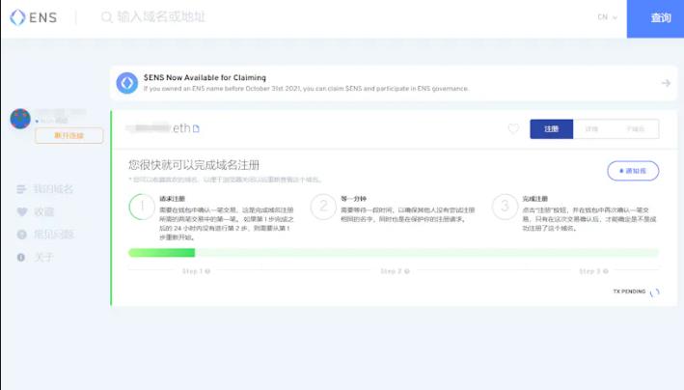Click the 等一分钟 step title
The width and height of the screenshot is (684, 390).
353,199
